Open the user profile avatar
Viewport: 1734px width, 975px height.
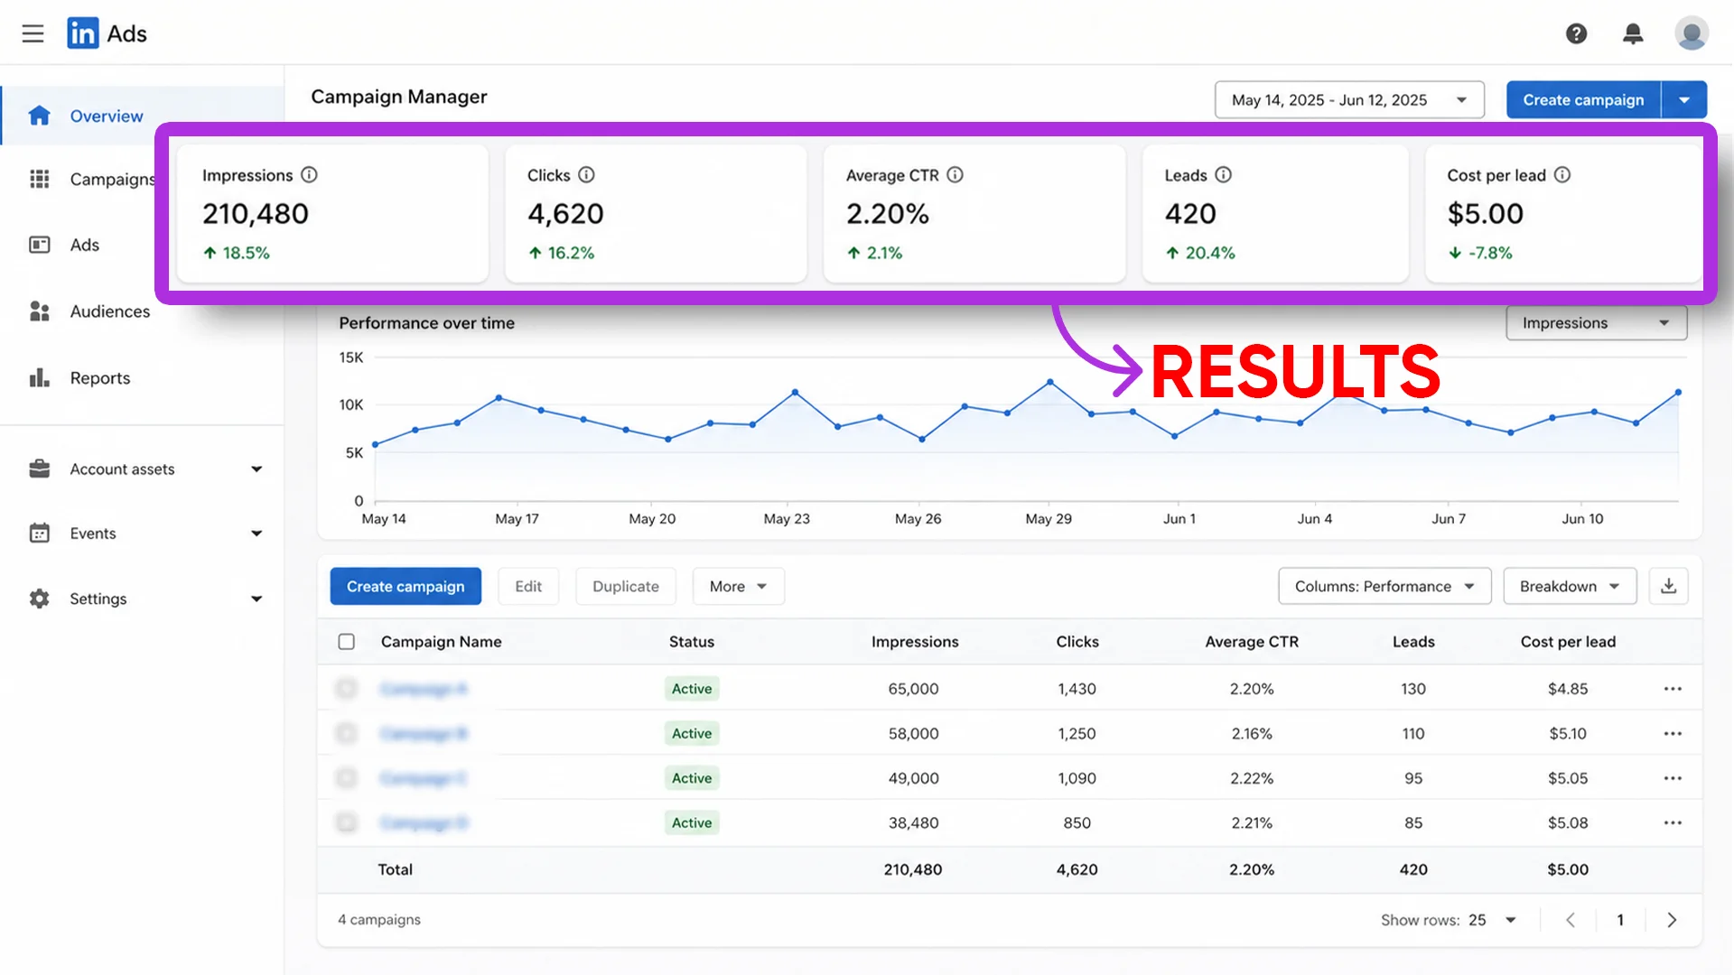pyautogui.click(x=1691, y=33)
